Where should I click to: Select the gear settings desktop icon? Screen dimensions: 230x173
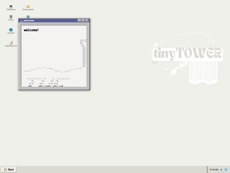click(x=28, y=17)
